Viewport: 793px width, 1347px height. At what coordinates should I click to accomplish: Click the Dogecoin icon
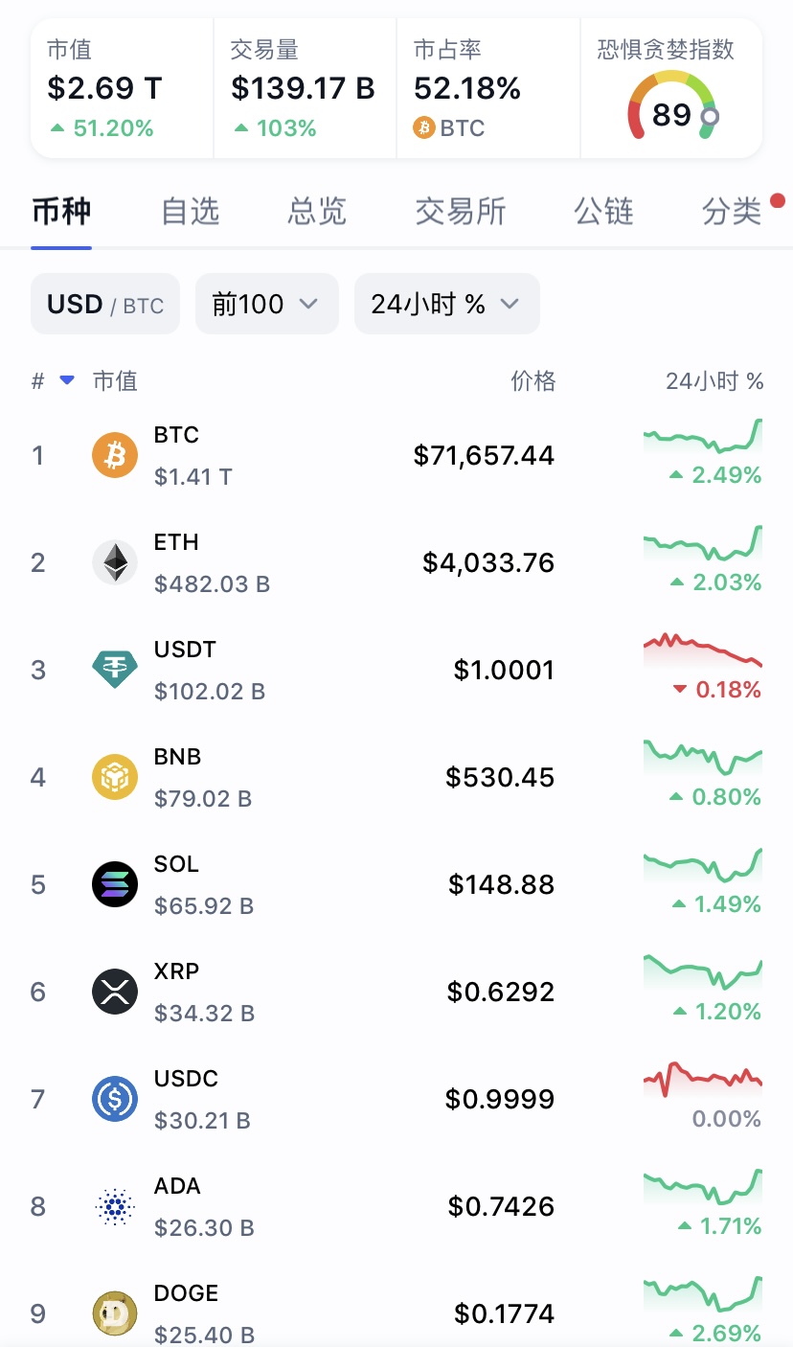coord(115,1313)
